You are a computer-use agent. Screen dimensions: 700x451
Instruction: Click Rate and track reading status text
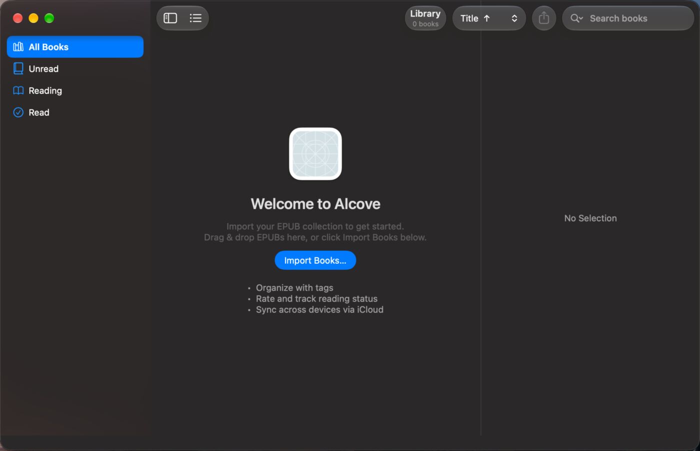[316, 299]
